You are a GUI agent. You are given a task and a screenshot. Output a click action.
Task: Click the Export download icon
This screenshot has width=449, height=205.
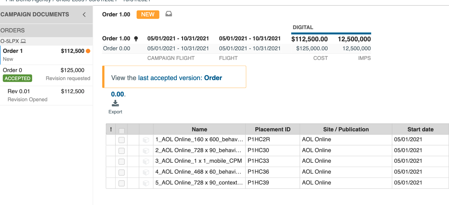115,103
